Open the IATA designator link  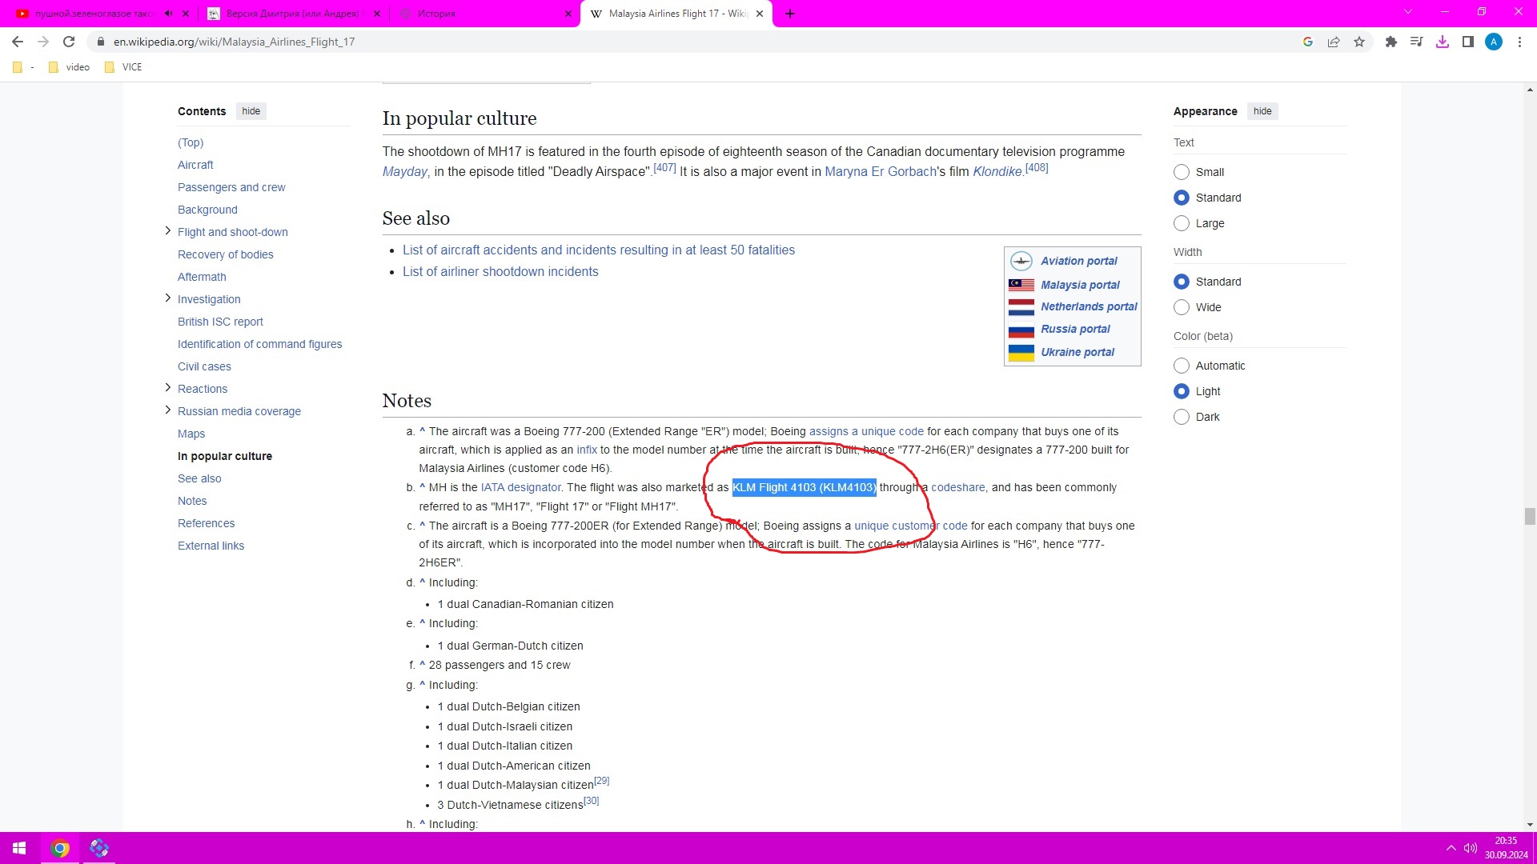point(520,487)
